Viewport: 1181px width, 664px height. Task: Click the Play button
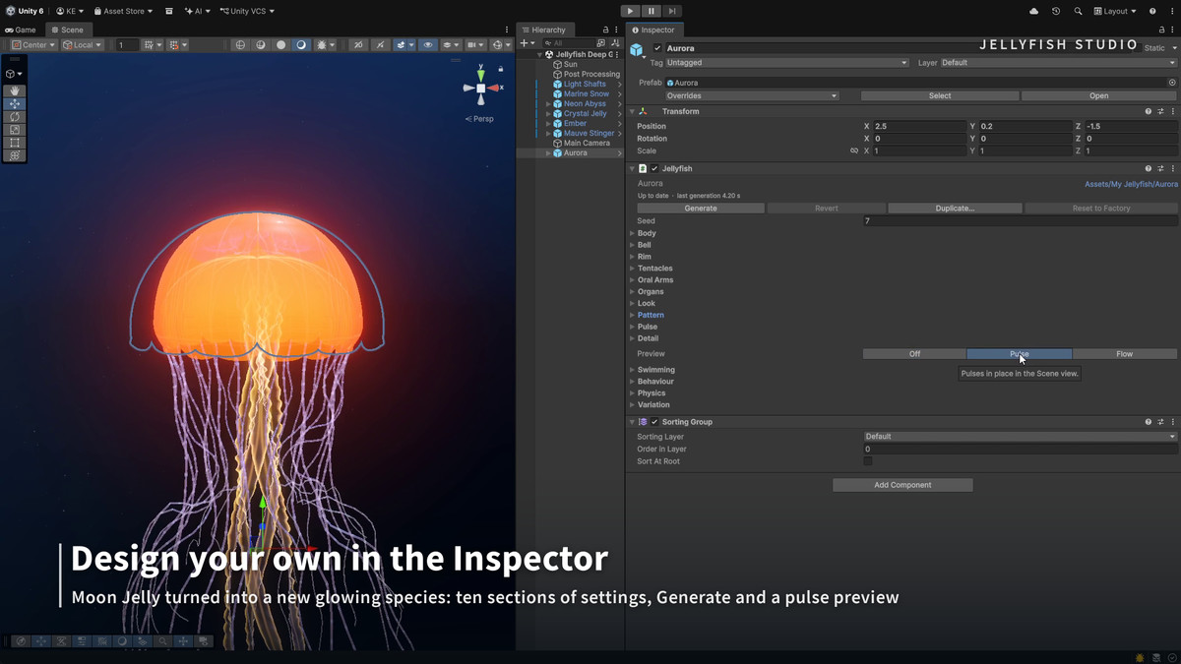tap(631, 11)
